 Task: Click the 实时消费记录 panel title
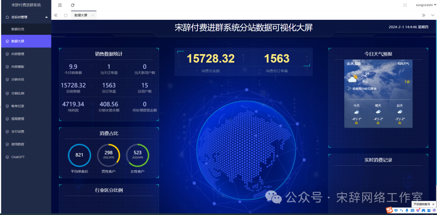[378, 160]
